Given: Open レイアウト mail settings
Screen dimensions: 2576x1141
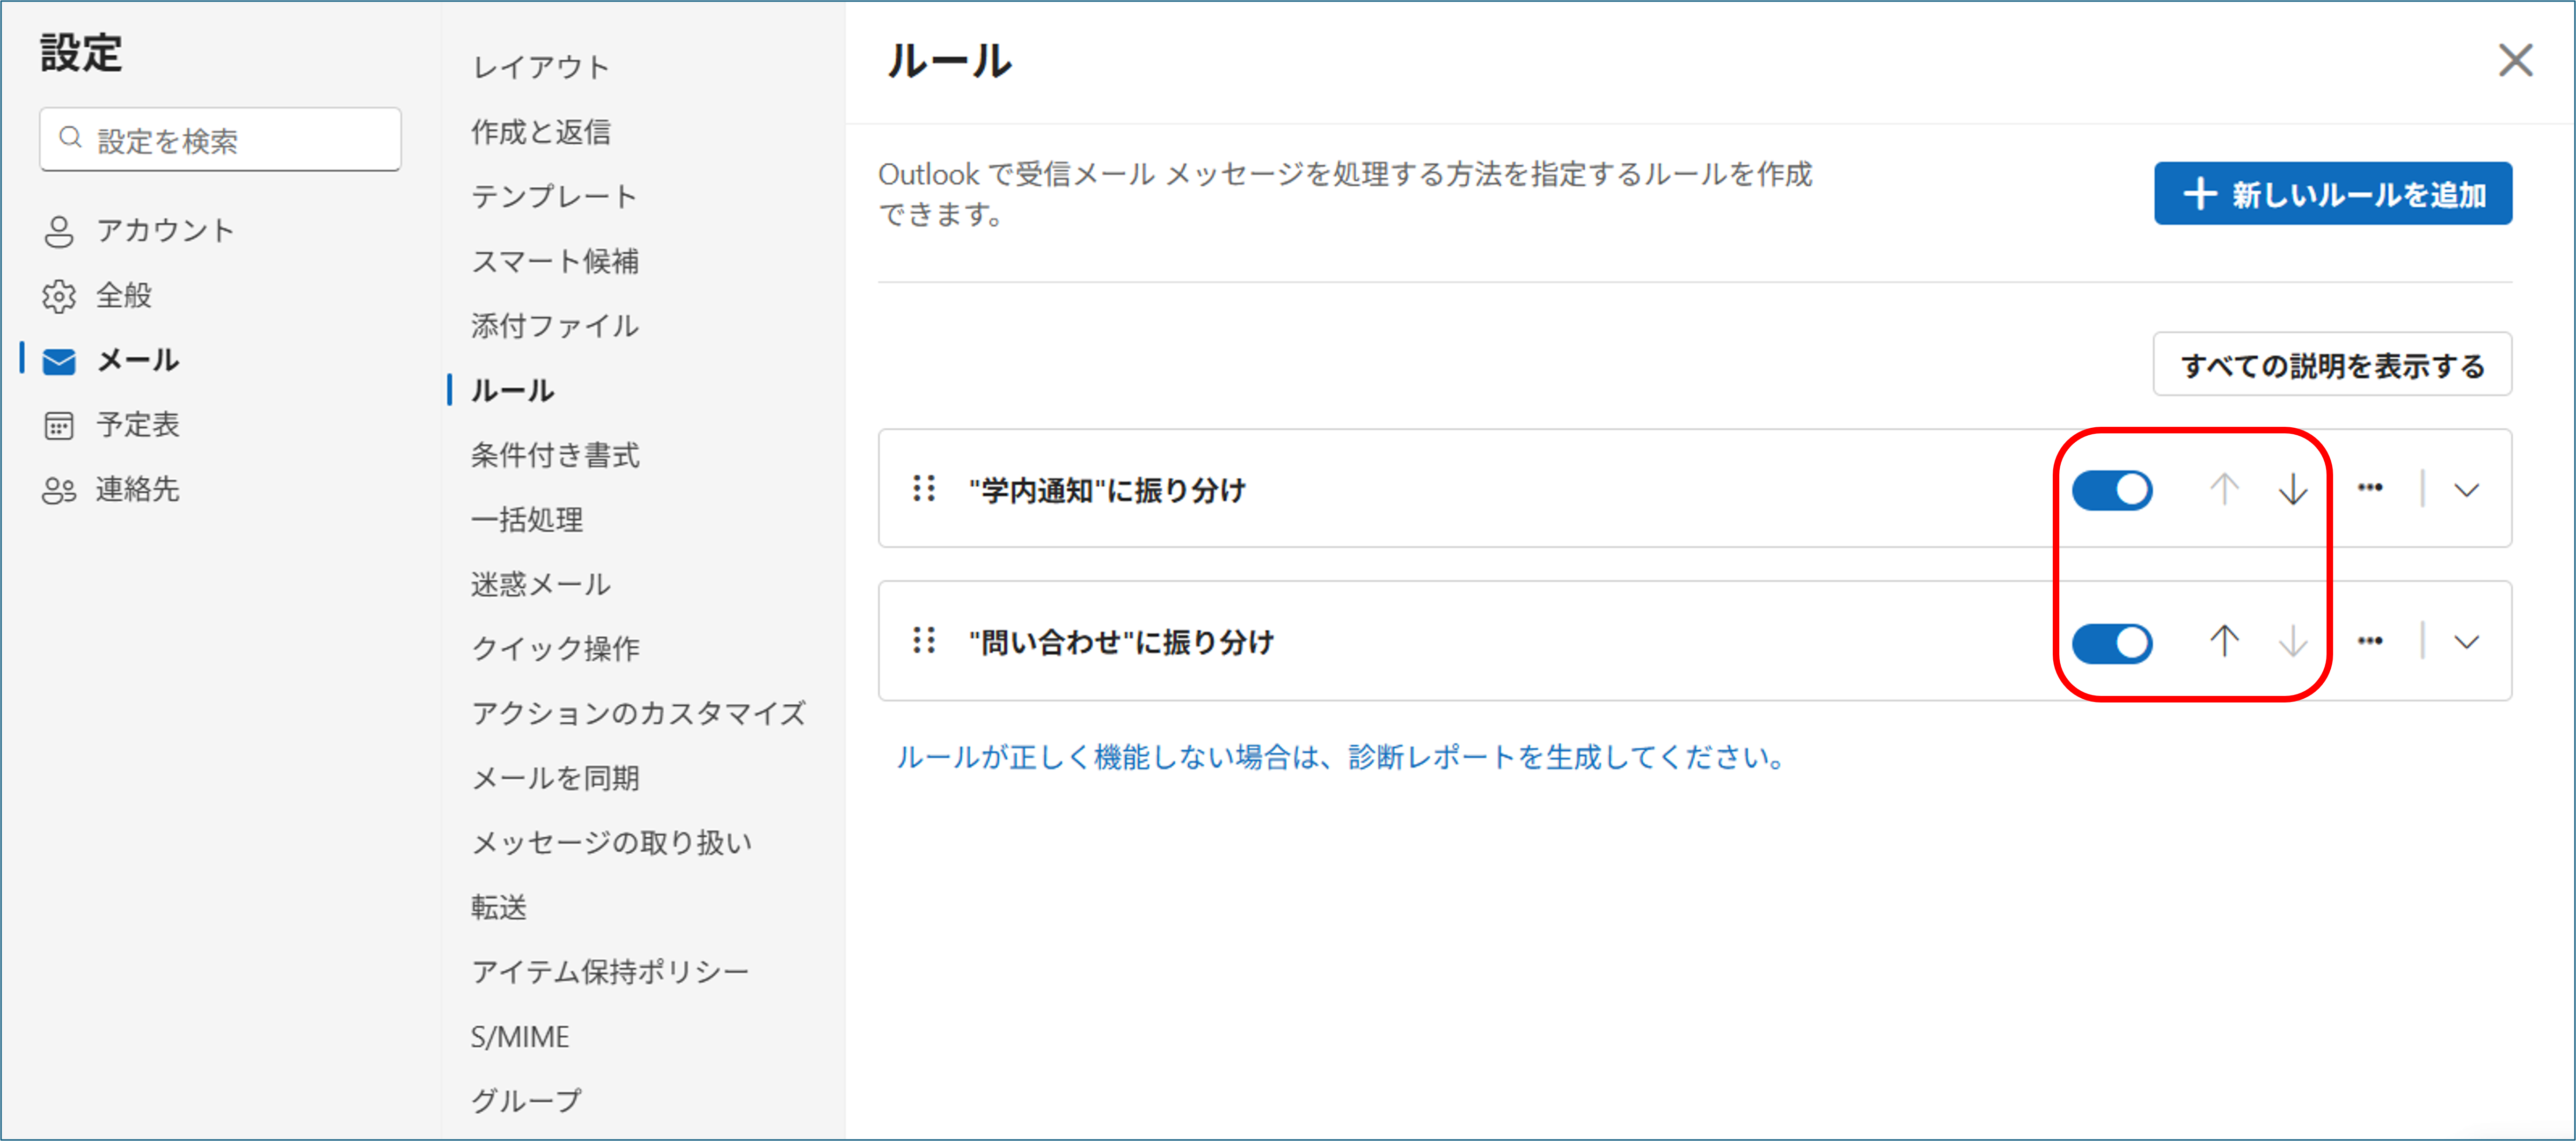Looking at the screenshot, I should click(x=541, y=67).
